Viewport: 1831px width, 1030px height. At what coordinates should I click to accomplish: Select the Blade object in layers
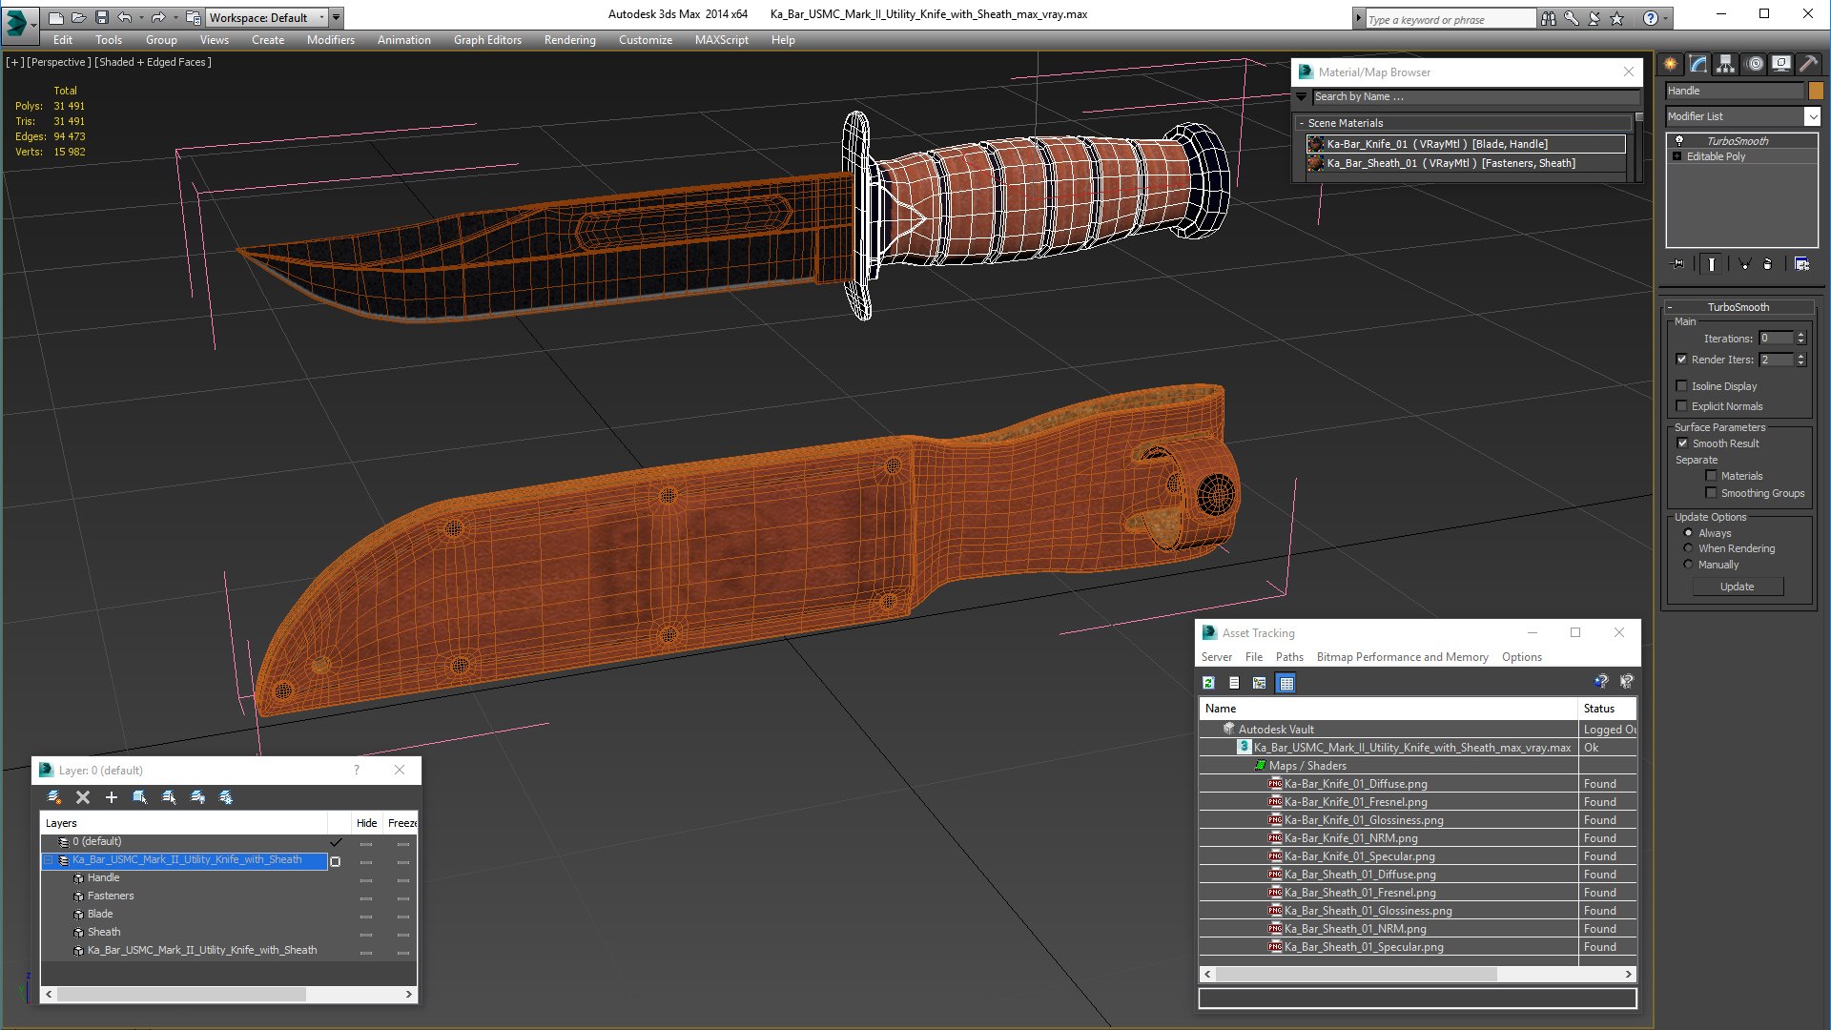click(100, 914)
